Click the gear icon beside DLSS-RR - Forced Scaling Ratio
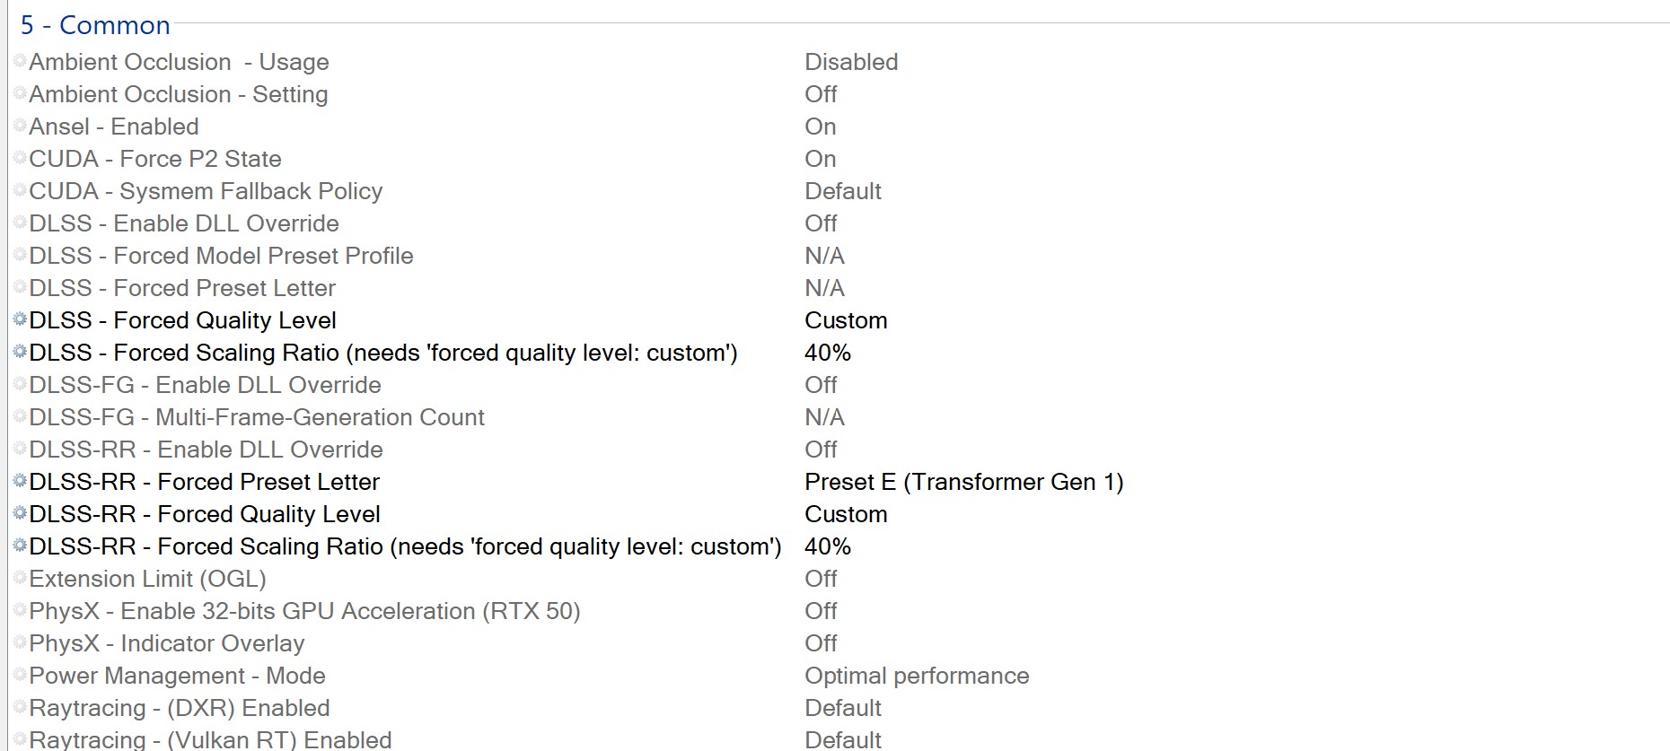Image resolution: width=1670 pixels, height=751 pixels. click(20, 546)
